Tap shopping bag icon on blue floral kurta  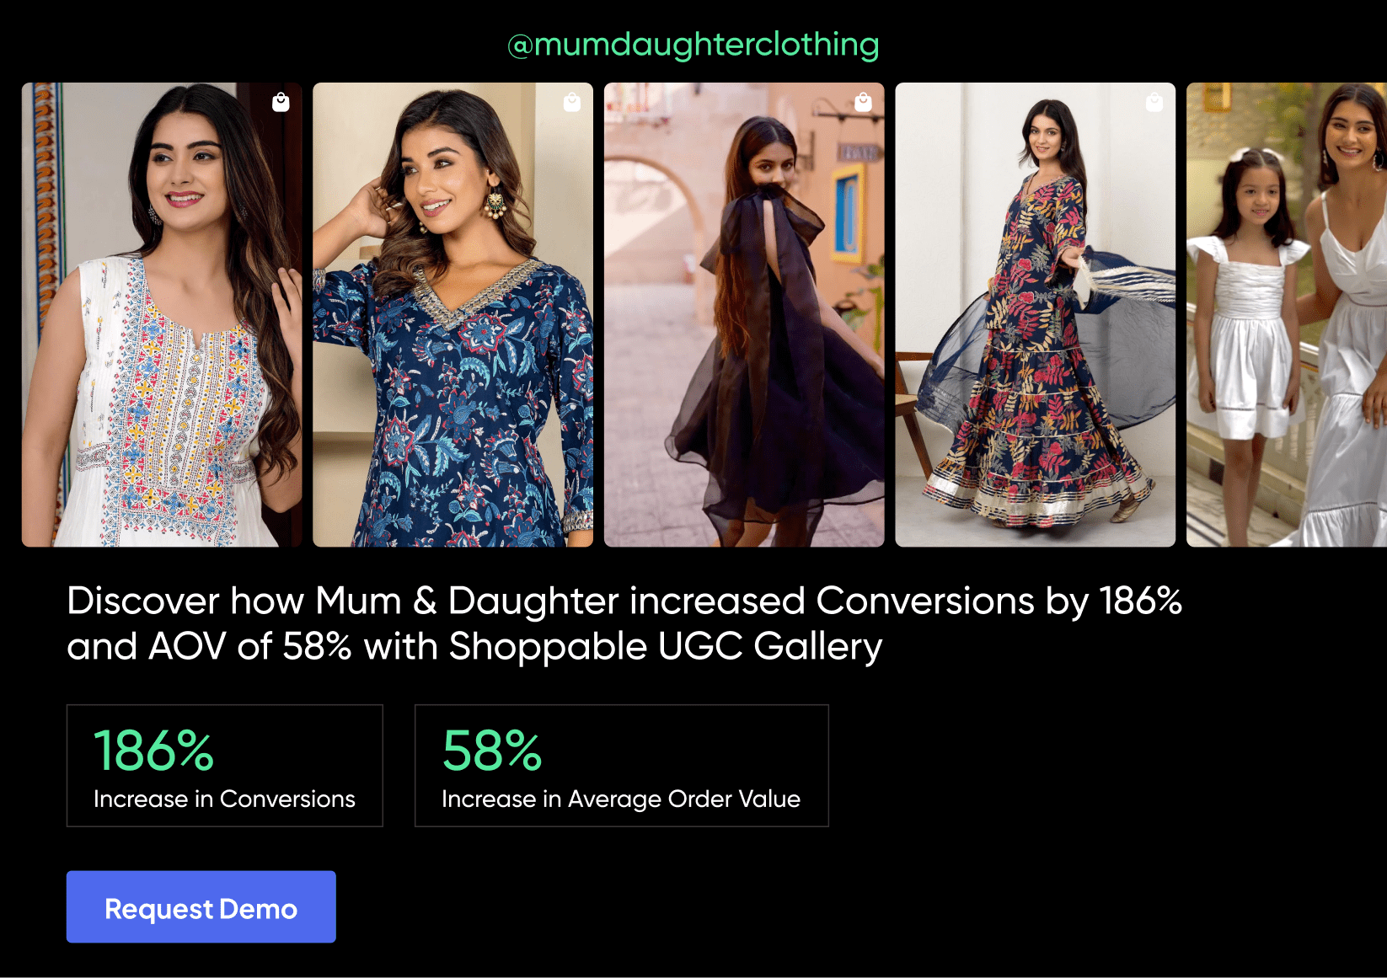coord(572,103)
